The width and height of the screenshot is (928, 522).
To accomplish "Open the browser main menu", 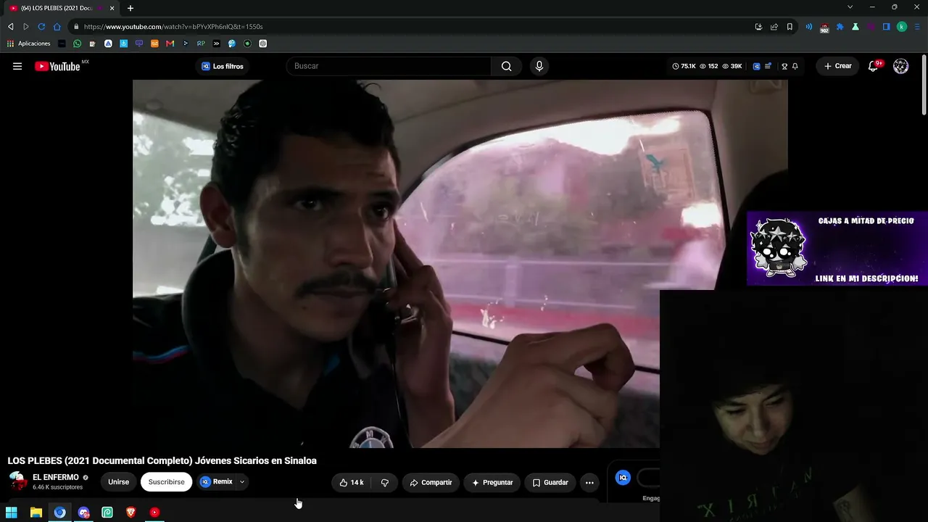I will (x=916, y=27).
